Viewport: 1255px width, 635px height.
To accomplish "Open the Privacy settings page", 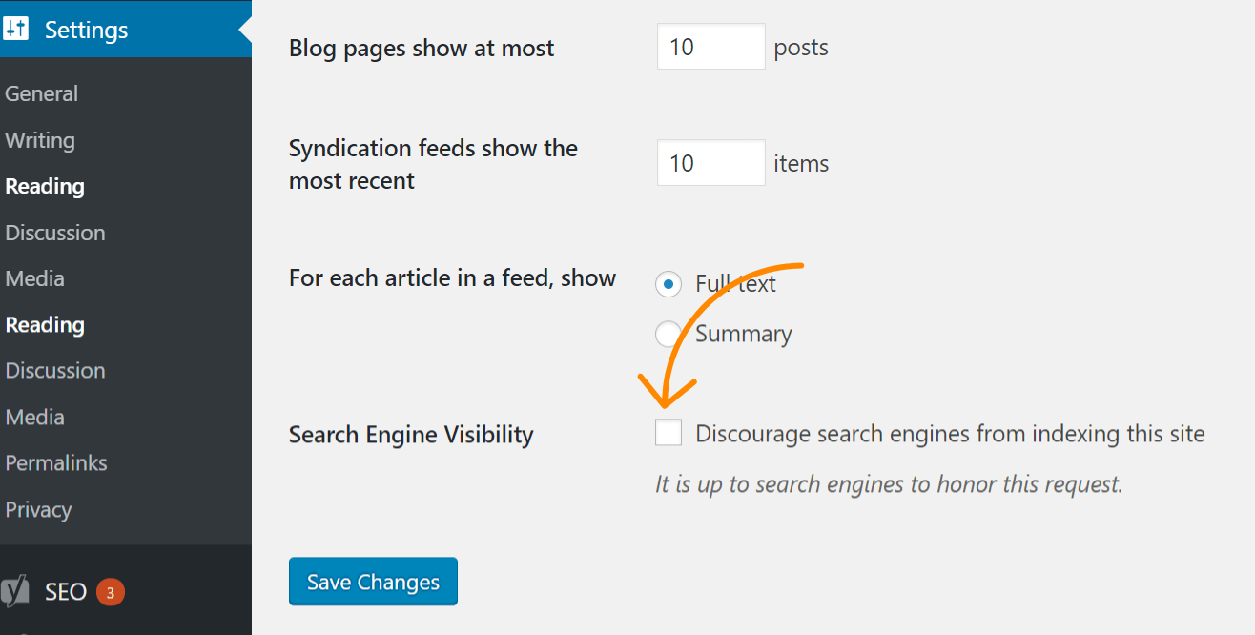I will tap(38, 509).
